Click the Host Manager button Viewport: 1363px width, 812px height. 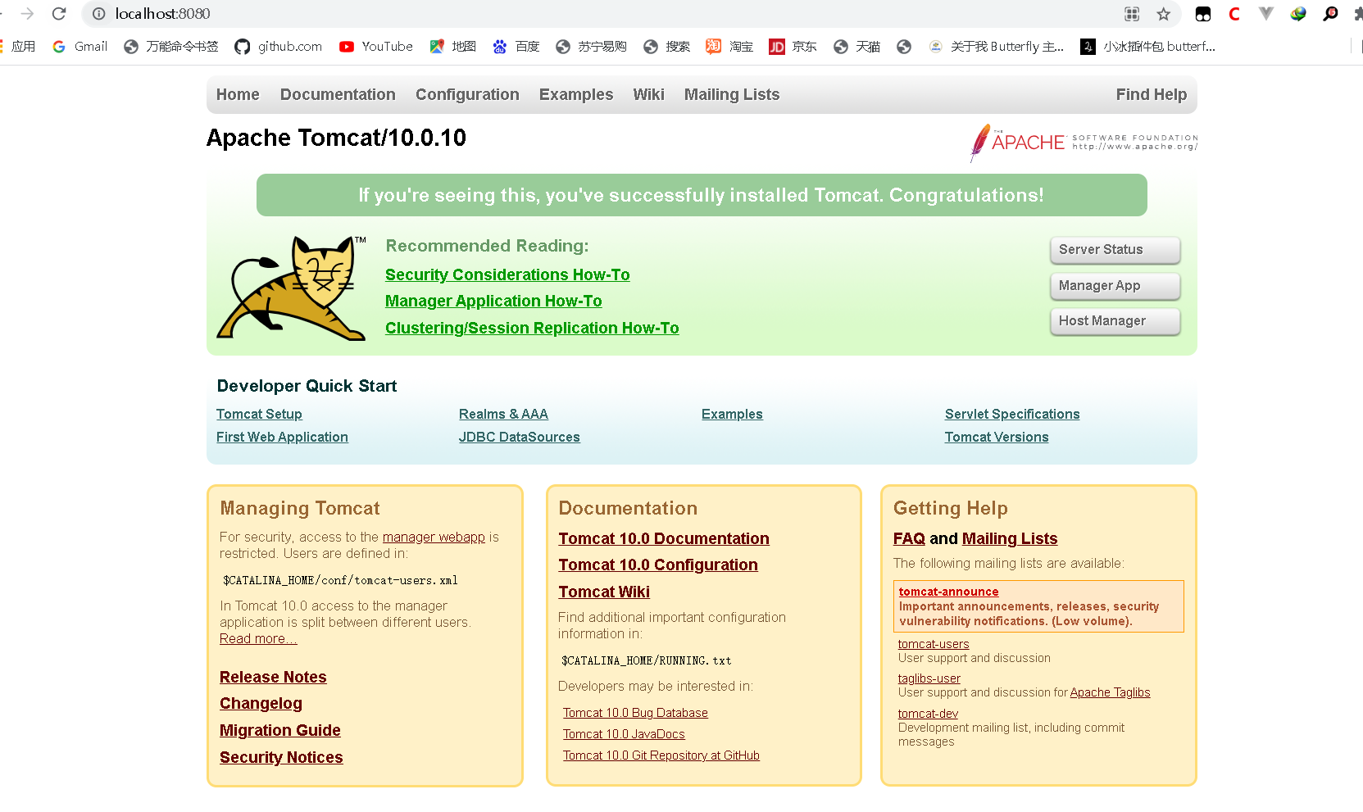(1115, 321)
